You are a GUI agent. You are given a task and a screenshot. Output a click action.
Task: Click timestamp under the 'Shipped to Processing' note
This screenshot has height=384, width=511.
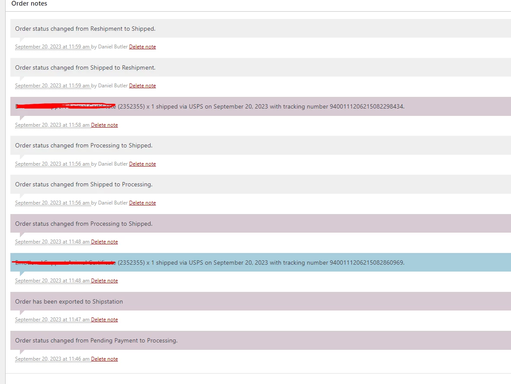(52, 203)
